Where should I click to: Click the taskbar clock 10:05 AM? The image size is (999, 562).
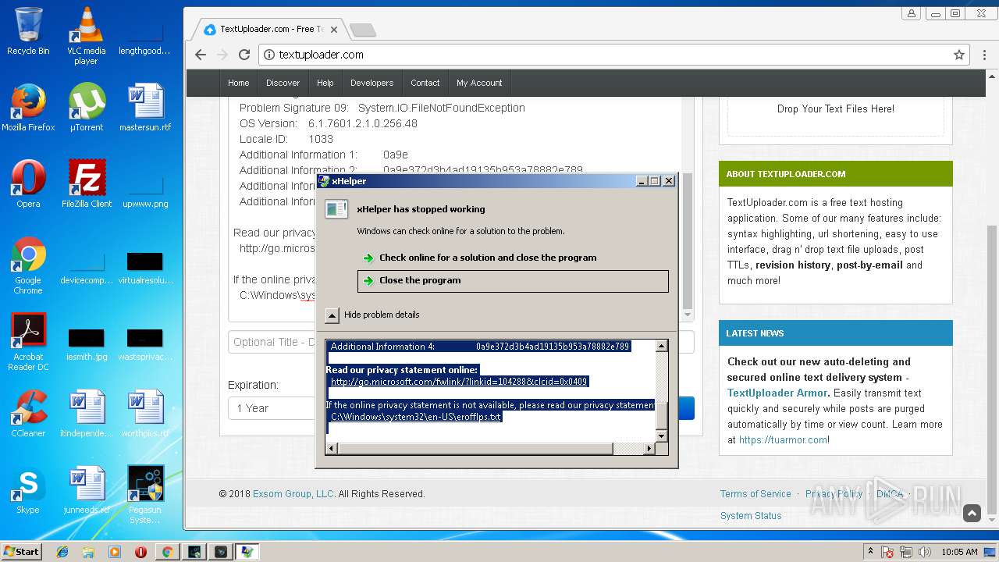pos(959,552)
